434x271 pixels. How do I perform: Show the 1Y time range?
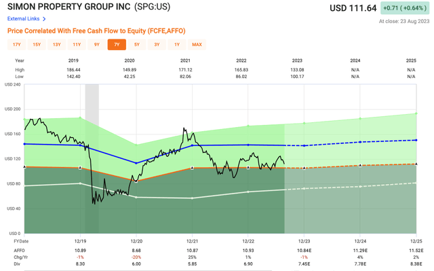[x=177, y=45]
